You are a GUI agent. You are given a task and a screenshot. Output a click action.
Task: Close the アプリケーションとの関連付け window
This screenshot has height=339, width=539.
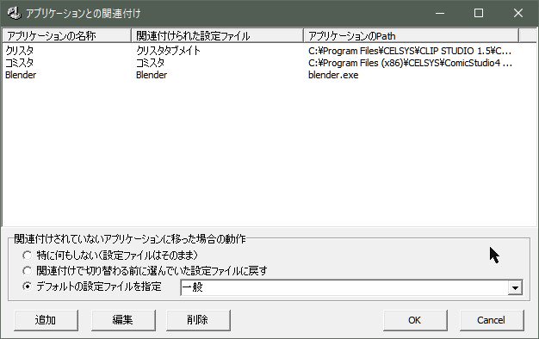pyautogui.click(x=518, y=13)
